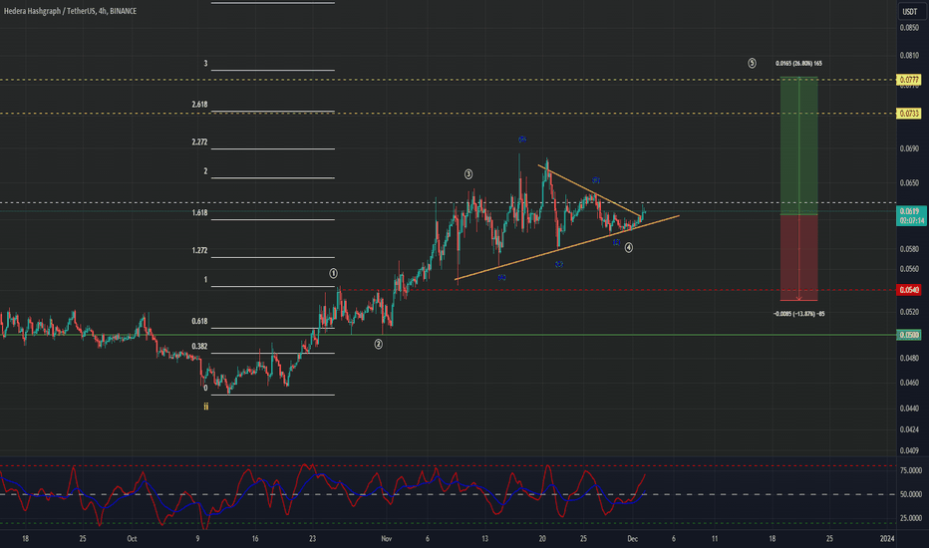The height and width of the screenshot is (548, 929).
Task: Click Fibonacci level 1.618 label
Action: click(x=199, y=212)
